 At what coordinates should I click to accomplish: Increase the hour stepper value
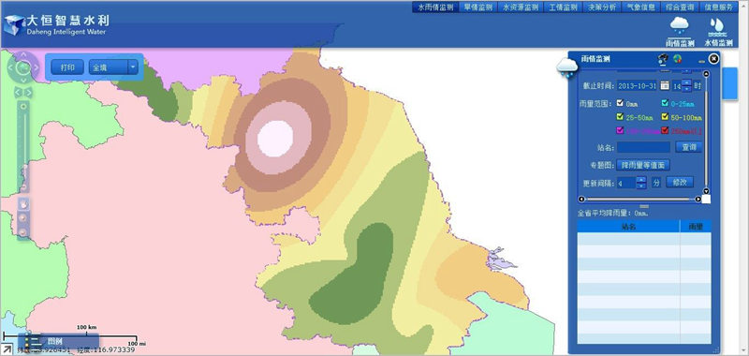pyautogui.click(x=686, y=82)
